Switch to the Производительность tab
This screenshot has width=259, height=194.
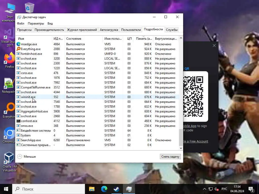(x=49, y=30)
